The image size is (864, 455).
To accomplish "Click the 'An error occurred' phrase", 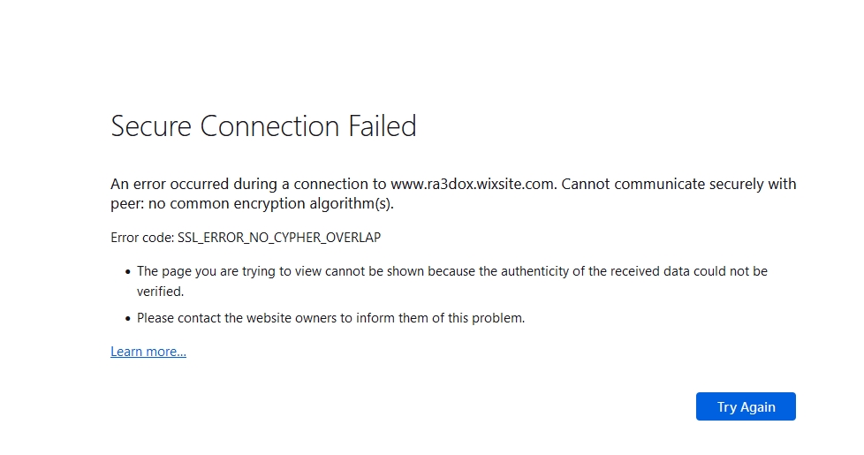I will [x=169, y=184].
